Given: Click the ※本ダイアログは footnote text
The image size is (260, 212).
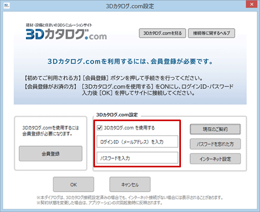Looking at the screenshot, I should click(129, 198).
